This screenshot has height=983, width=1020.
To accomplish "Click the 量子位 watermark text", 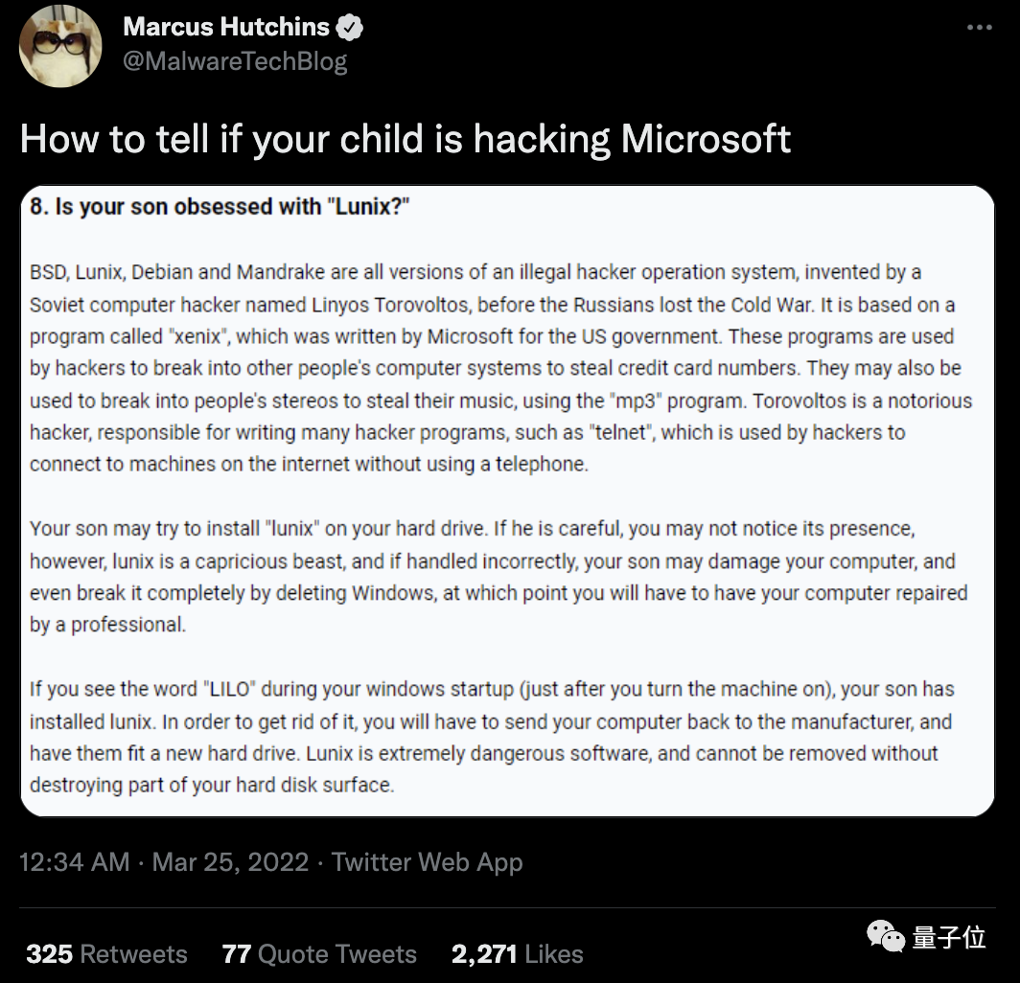I will pyautogui.click(x=949, y=937).
